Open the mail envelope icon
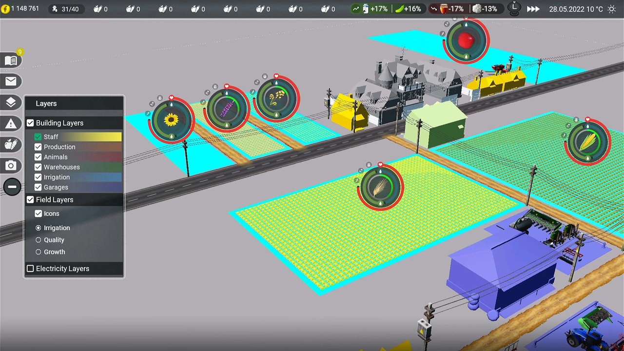 pyautogui.click(x=11, y=81)
